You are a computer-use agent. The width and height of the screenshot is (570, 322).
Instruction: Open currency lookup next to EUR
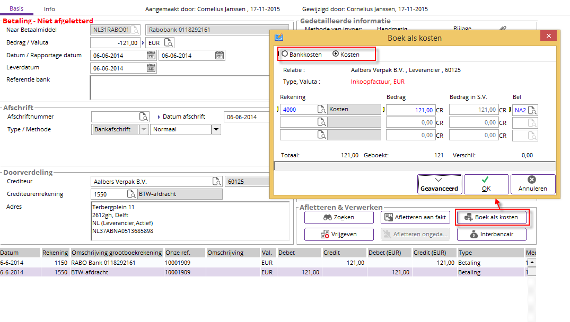coord(169,43)
